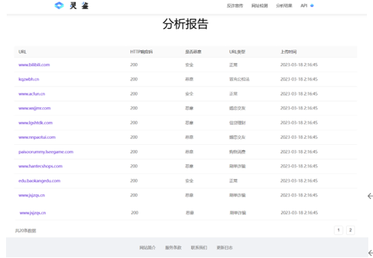Click 婚恋交友 in the www.wxjjmr.com row
373x258 pixels.
point(237,109)
